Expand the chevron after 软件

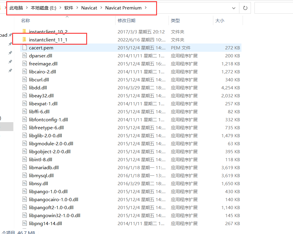[x=77, y=8]
